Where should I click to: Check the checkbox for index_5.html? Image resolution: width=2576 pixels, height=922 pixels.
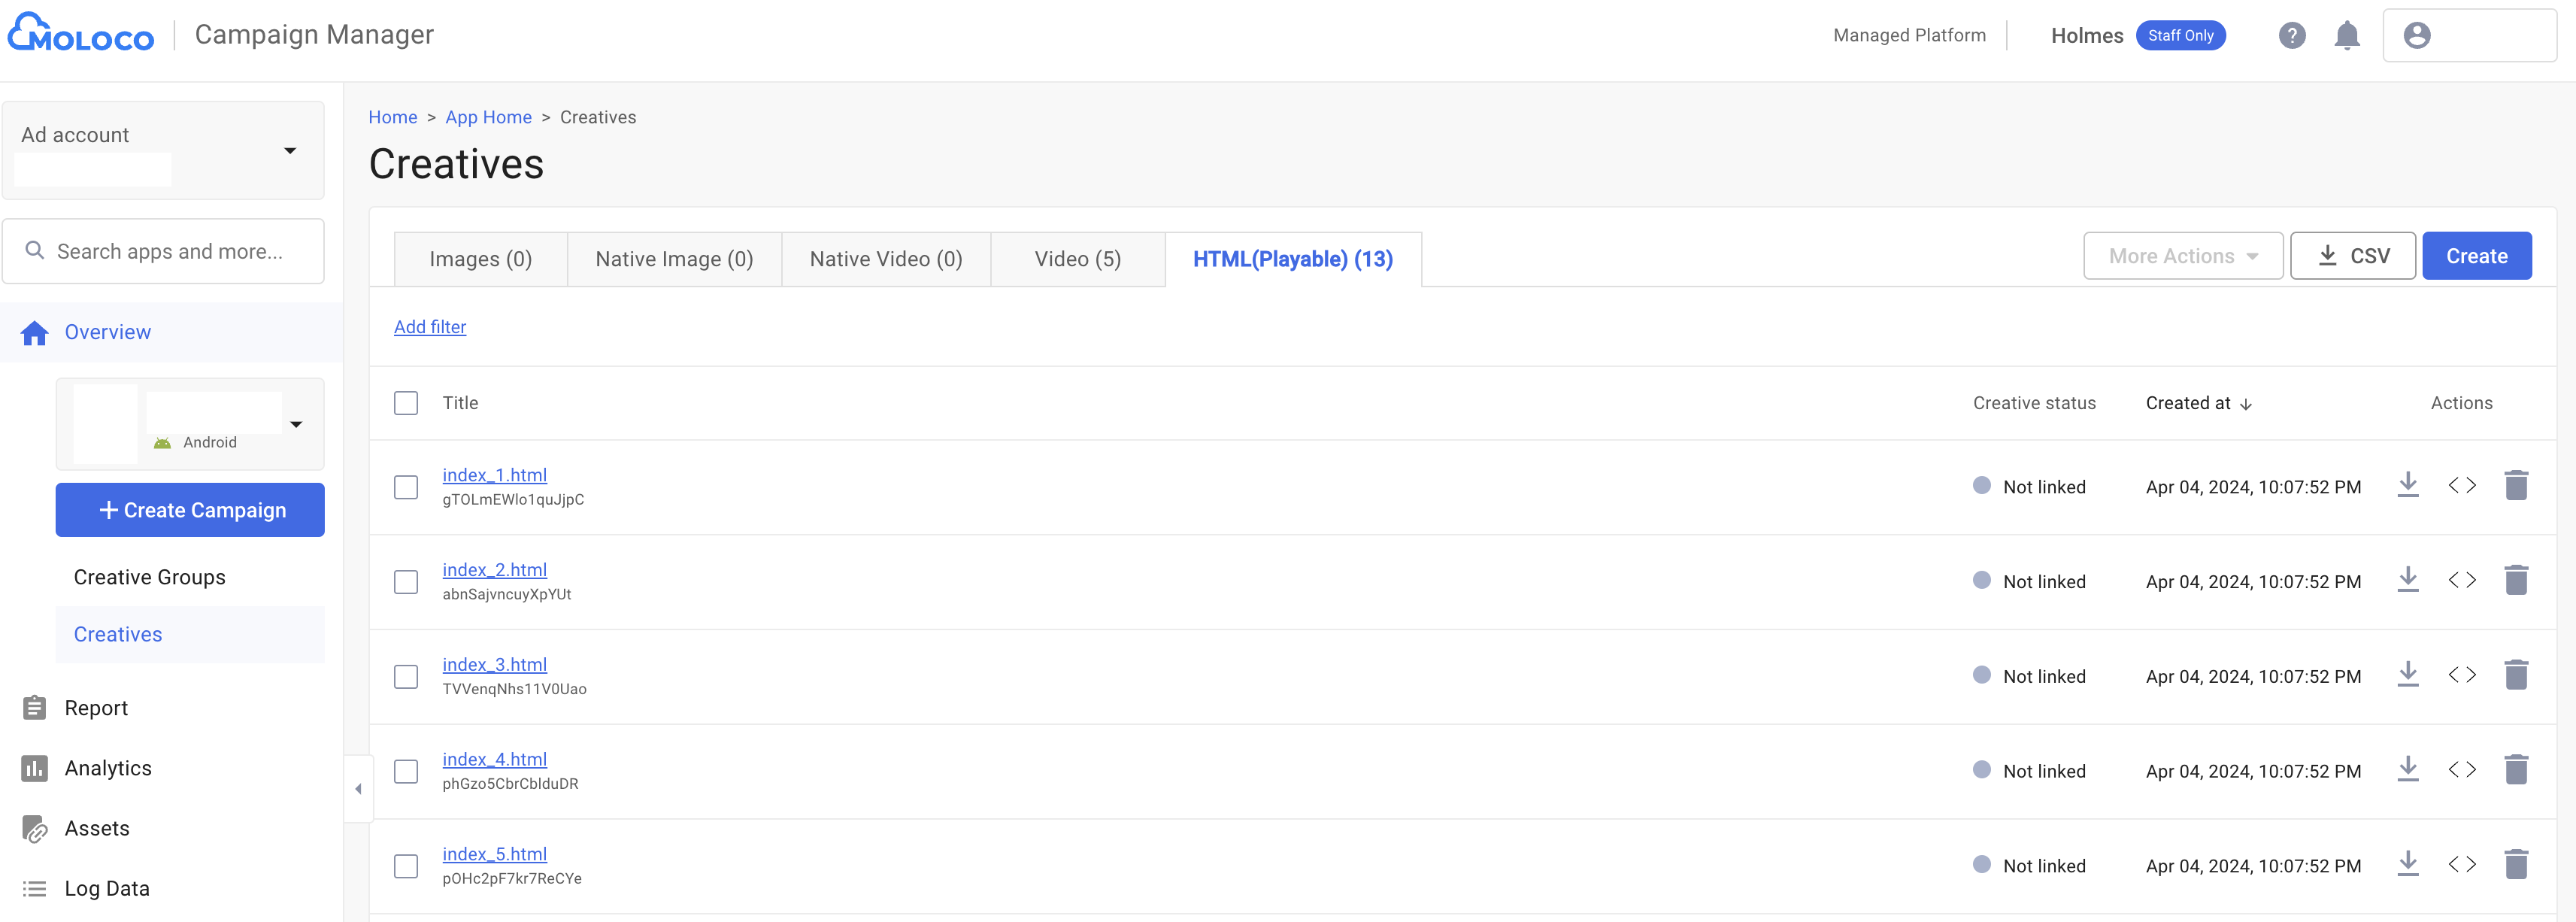tap(406, 867)
